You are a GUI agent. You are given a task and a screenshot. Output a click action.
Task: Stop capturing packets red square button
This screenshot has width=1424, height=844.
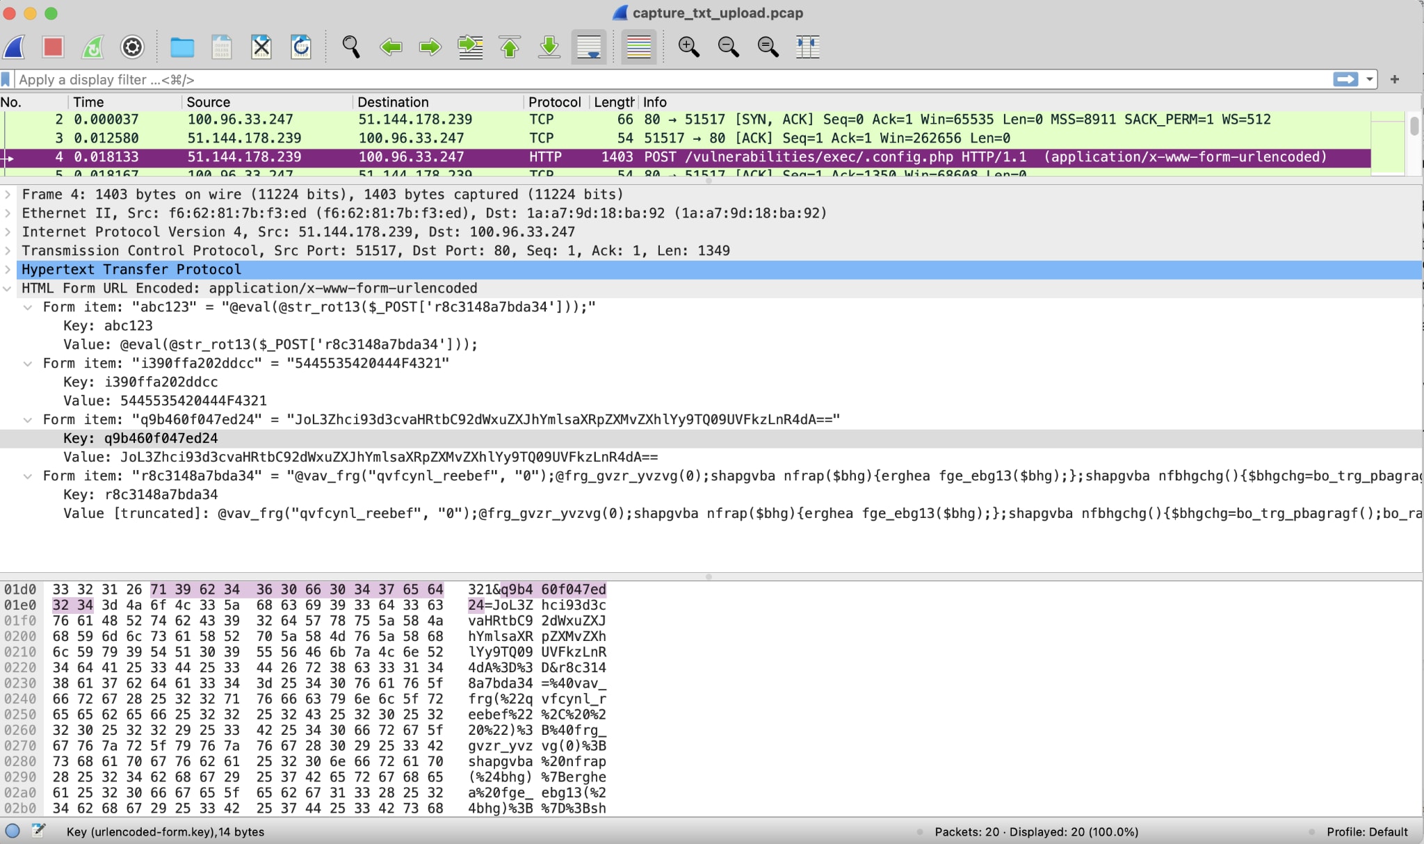[54, 47]
